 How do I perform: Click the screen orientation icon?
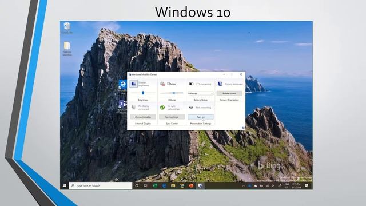[220, 84]
